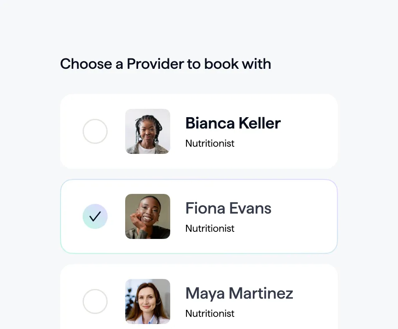The width and height of the screenshot is (398, 329).
Task: Click Bianca Keller's profile photo
Action: 147,131
